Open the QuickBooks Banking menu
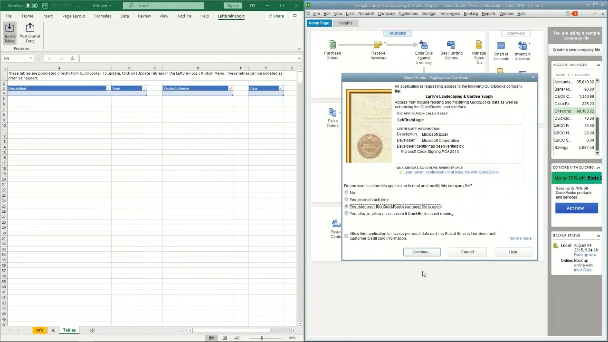Screen dimensions: 608x342 pyautogui.click(x=471, y=13)
